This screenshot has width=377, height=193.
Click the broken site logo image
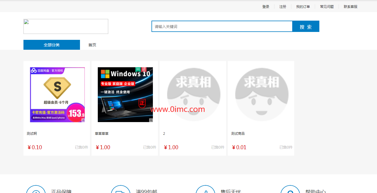pos(66,27)
